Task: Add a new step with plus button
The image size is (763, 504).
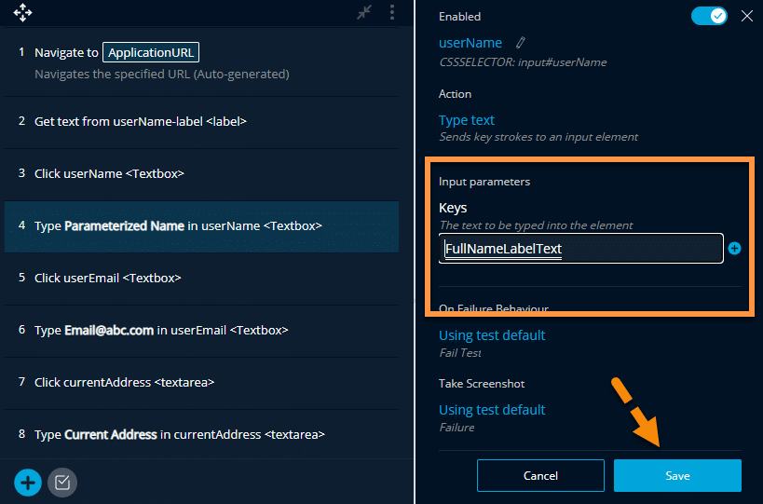Action: (28, 483)
